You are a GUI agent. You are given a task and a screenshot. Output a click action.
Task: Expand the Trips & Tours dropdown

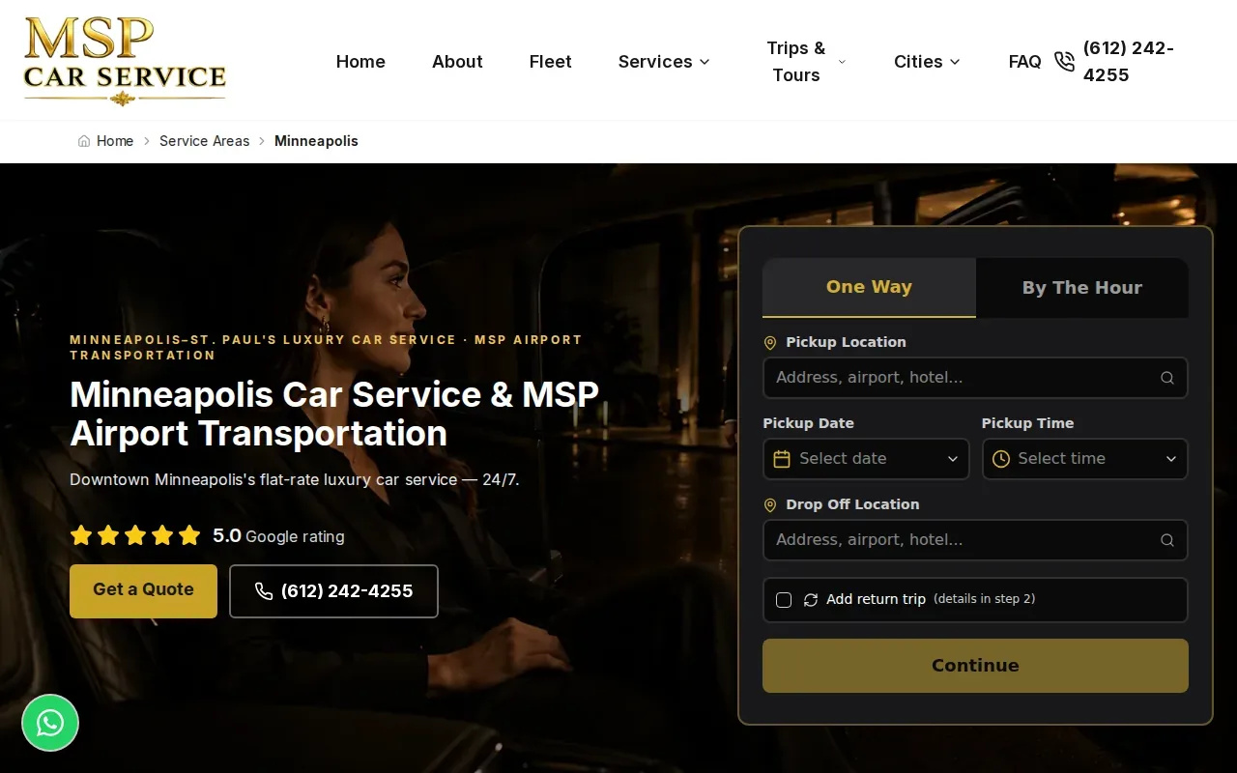pyautogui.click(x=805, y=62)
